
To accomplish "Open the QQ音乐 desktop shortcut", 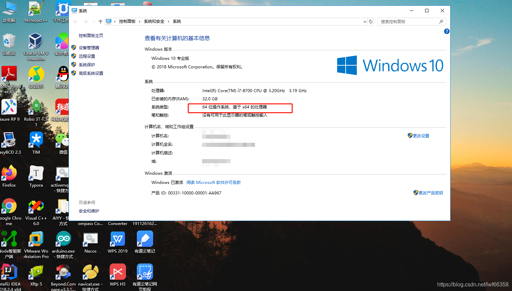I will point(36,77).
